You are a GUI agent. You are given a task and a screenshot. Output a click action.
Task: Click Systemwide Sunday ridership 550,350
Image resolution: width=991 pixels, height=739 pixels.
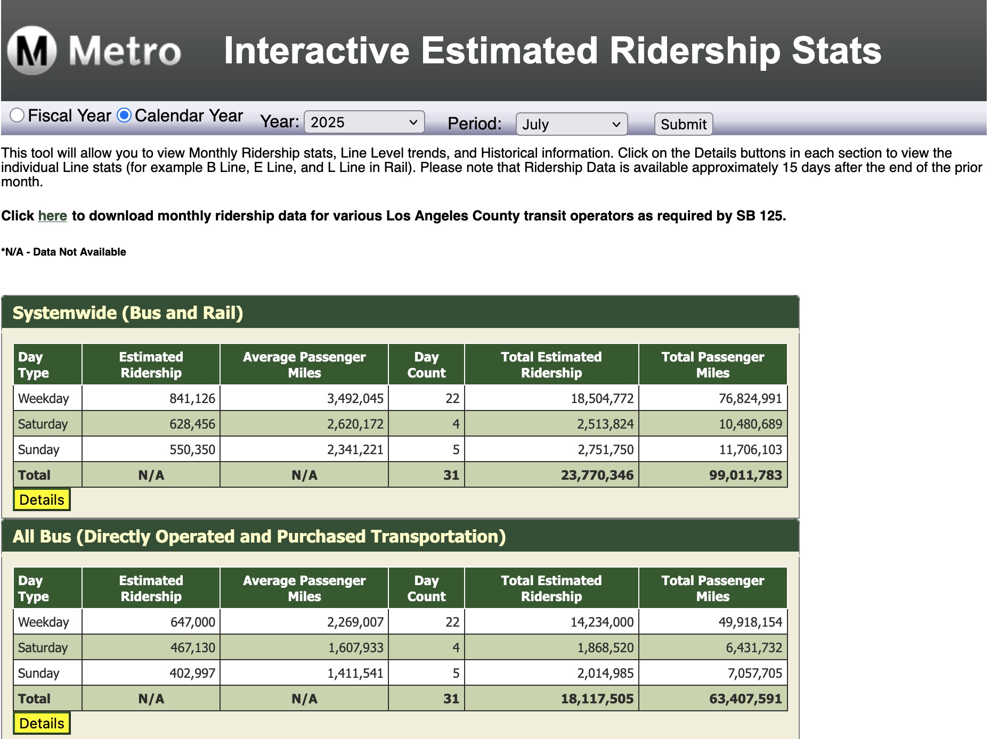(x=192, y=449)
